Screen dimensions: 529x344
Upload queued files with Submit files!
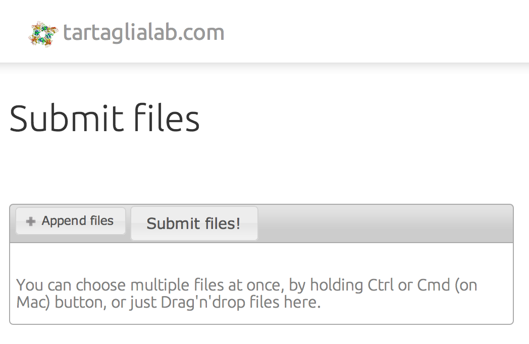(194, 223)
